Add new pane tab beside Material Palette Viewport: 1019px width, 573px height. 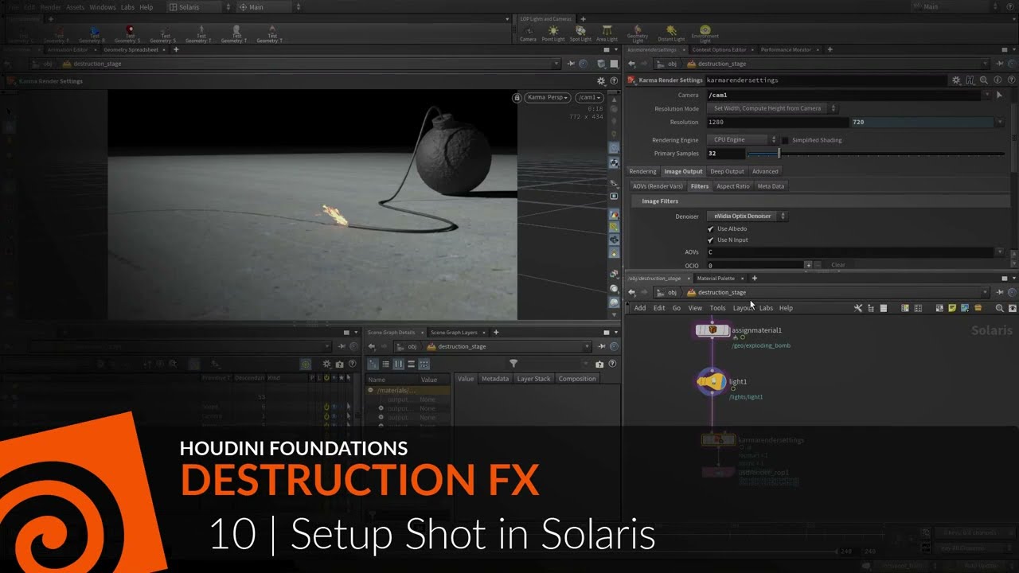tap(754, 279)
